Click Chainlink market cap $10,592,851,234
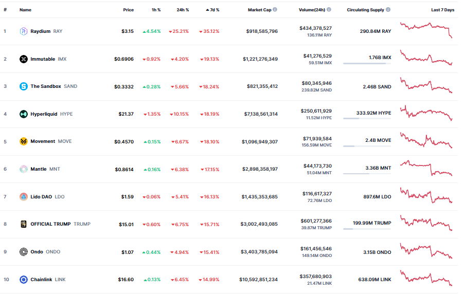463x294 pixels. (258, 280)
